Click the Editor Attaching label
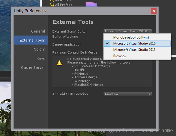This screenshot has height=136, width=176. (x=65, y=37)
